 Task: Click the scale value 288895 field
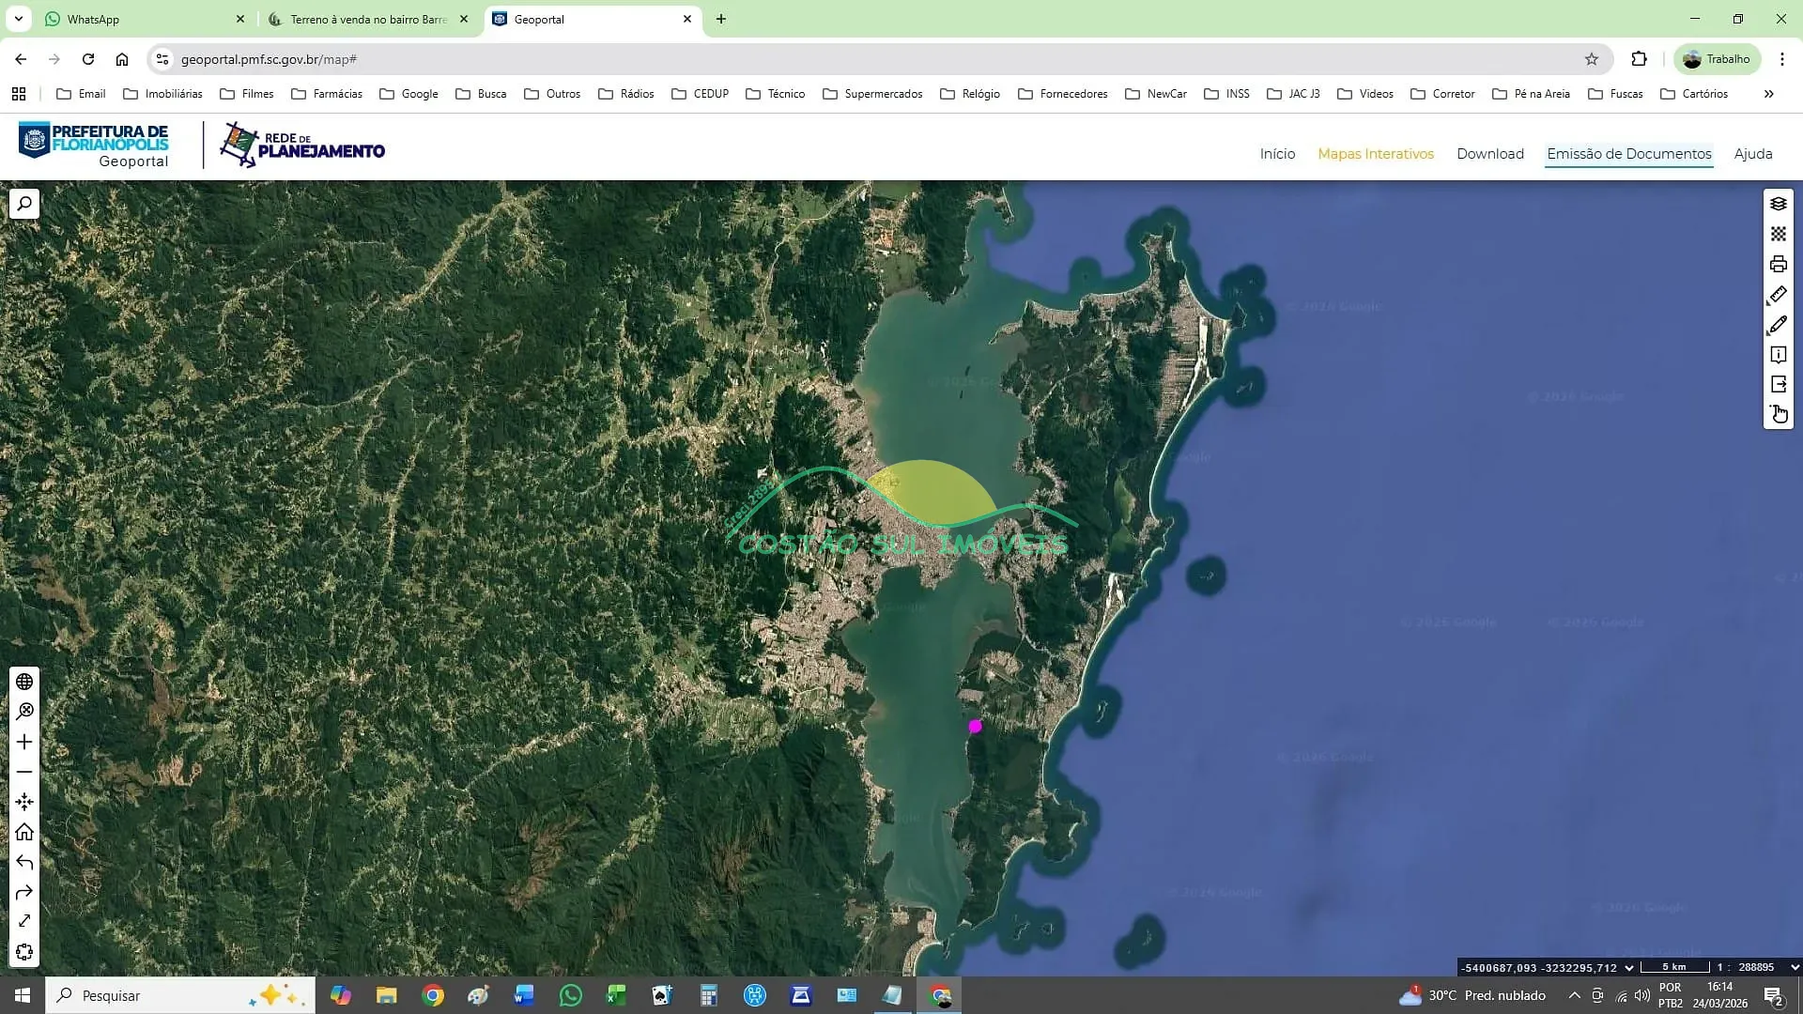point(1756,967)
